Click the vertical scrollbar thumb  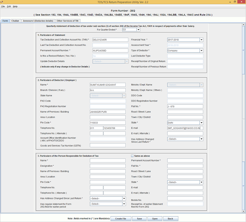[x=243, y=50]
